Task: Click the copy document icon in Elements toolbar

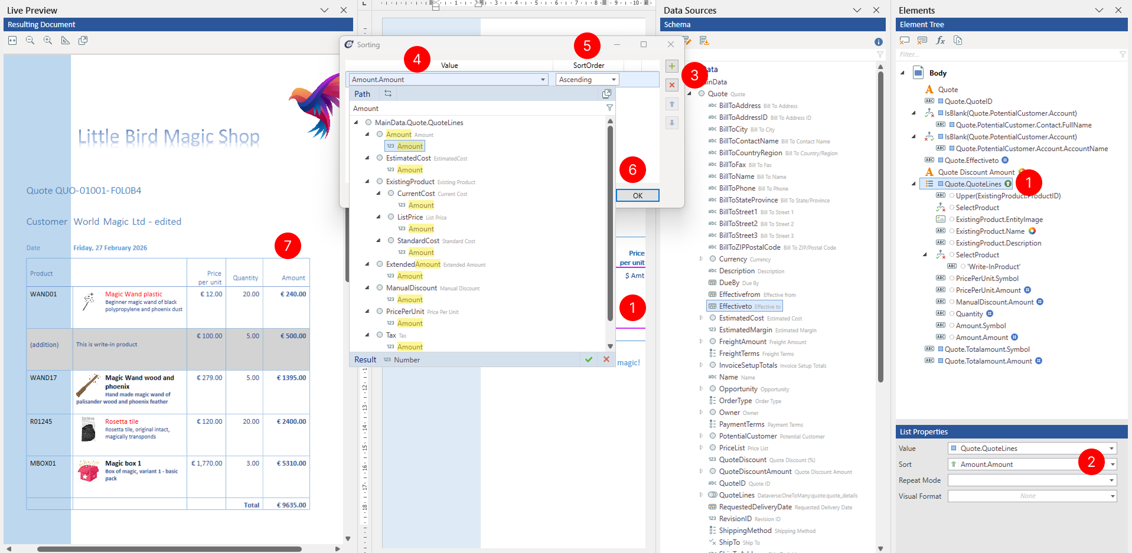Action: [958, 41]
